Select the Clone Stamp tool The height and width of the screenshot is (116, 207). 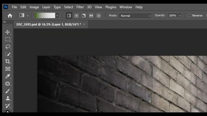click(8, 98)
